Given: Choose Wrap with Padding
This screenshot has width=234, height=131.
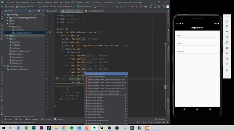Looking at the screenshot, I should pyautogui.click(x=106, y=112).
